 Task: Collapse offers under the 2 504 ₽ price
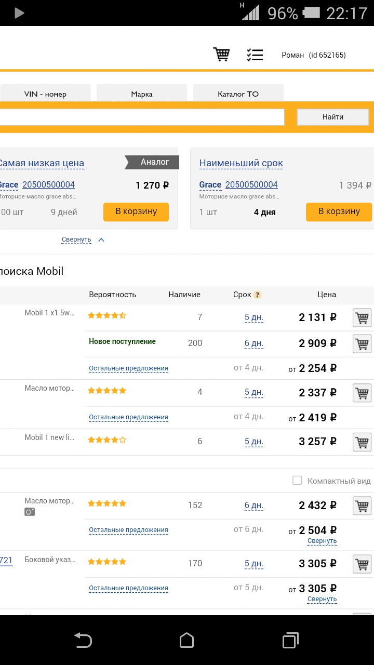coord(322,541)
